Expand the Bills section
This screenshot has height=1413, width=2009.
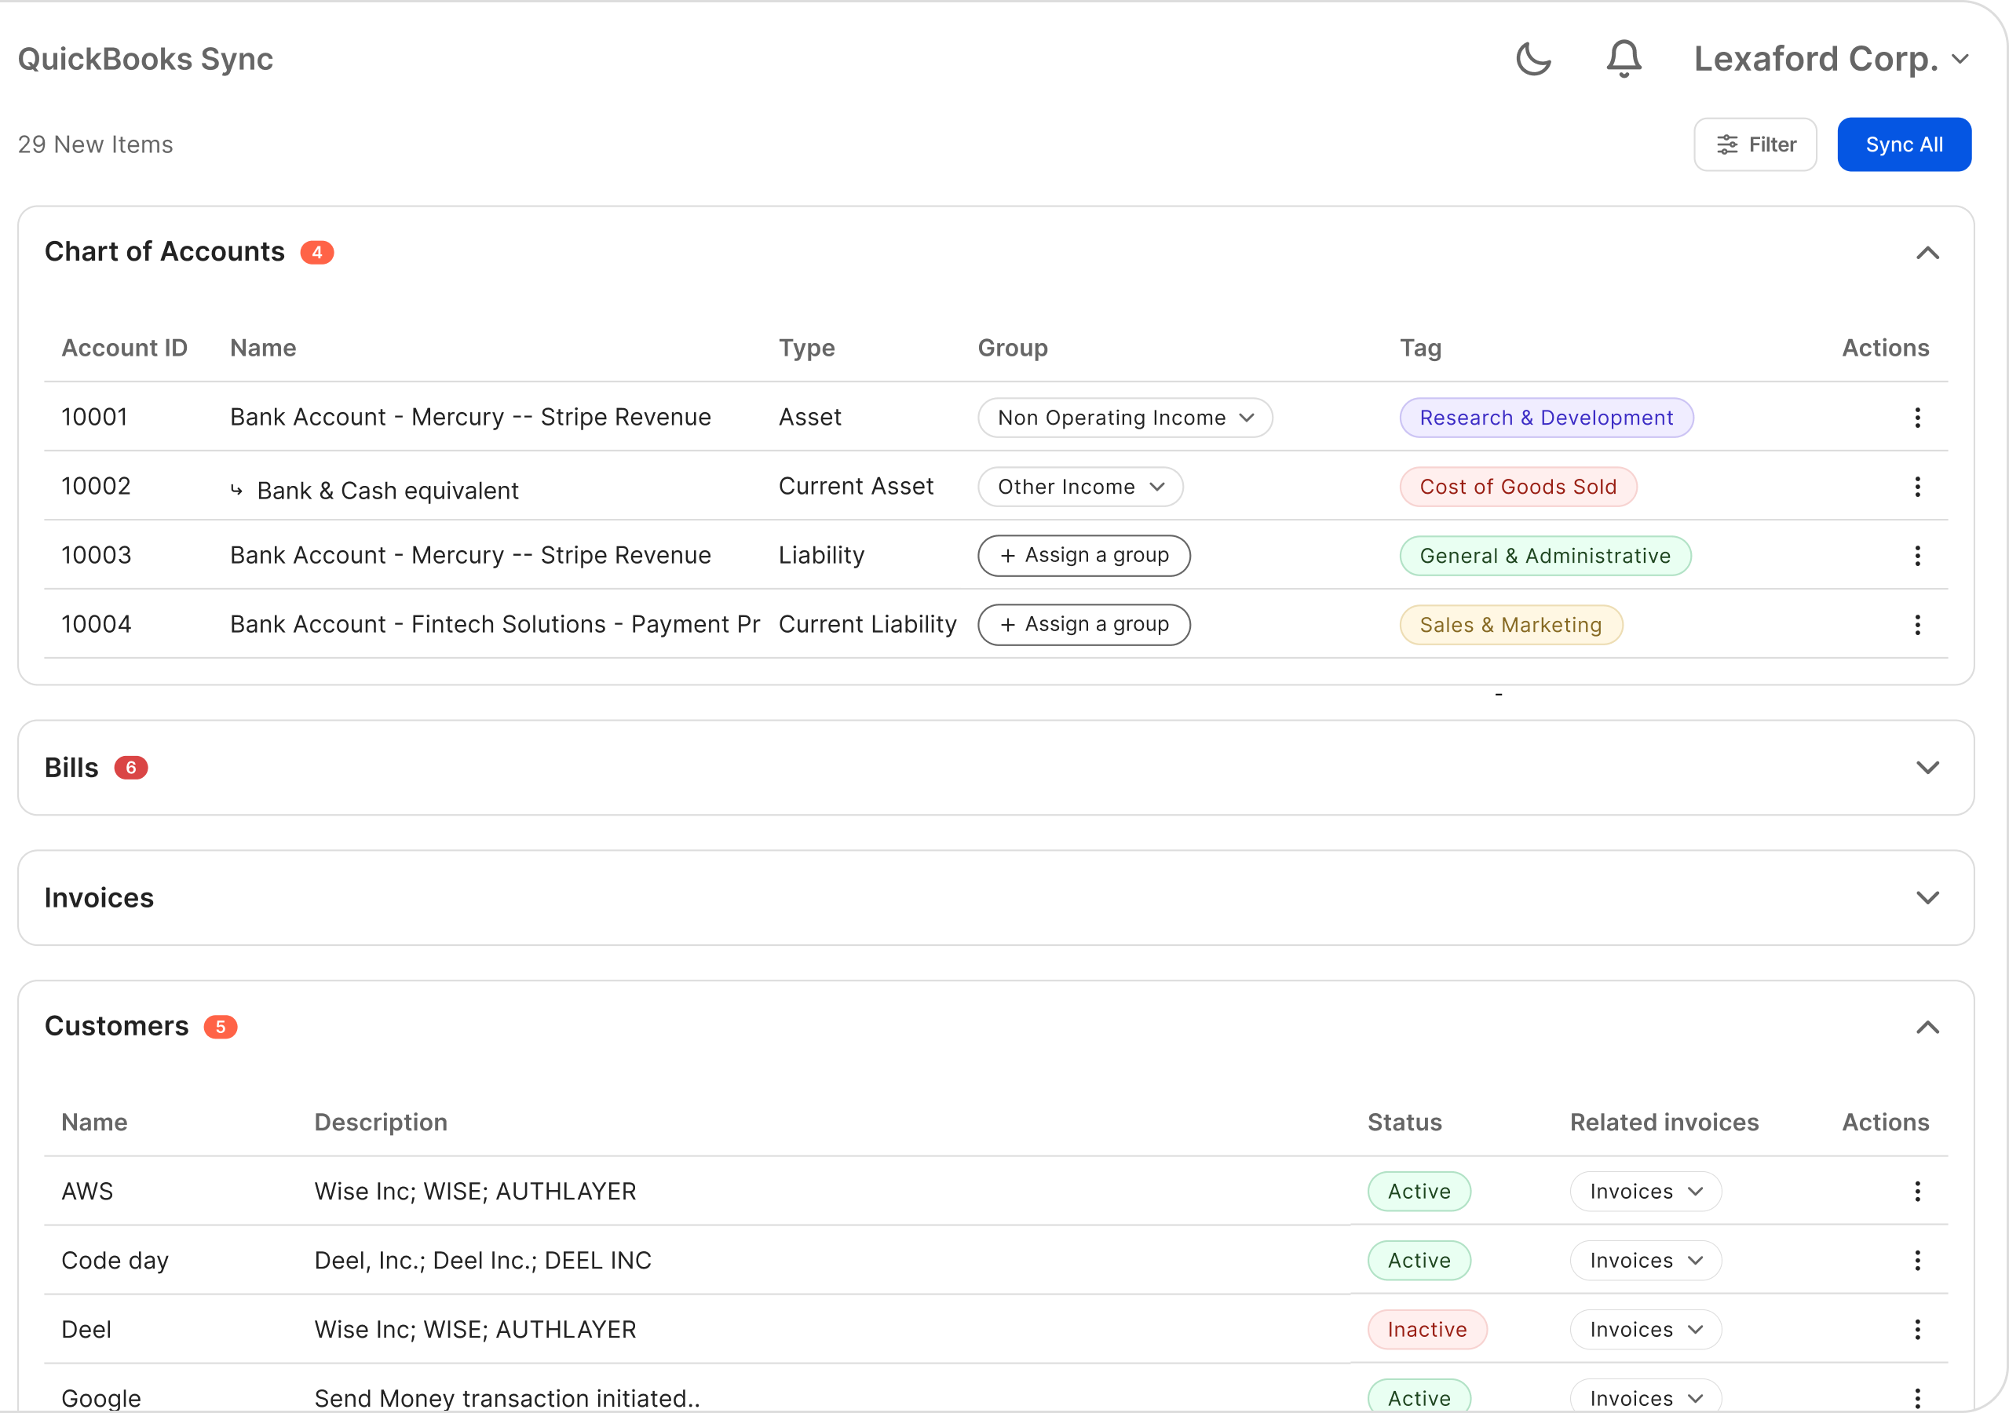[1927, 767]
